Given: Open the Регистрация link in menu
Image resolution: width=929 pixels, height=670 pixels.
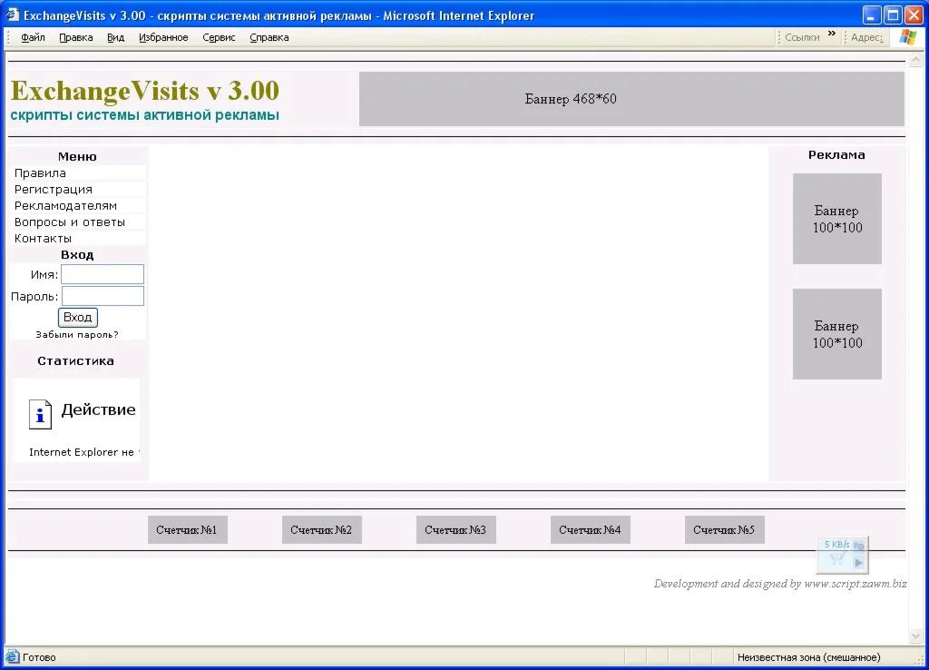Looking at the screenshot, I should tap(54, 189).
